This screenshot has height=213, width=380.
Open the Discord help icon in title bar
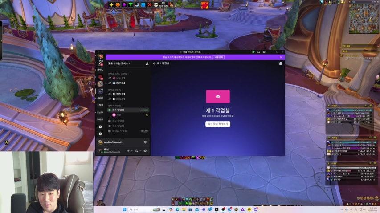click(x=264, y=52)
